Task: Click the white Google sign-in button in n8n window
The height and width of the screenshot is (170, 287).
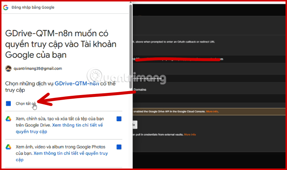Action: point(135,125)
